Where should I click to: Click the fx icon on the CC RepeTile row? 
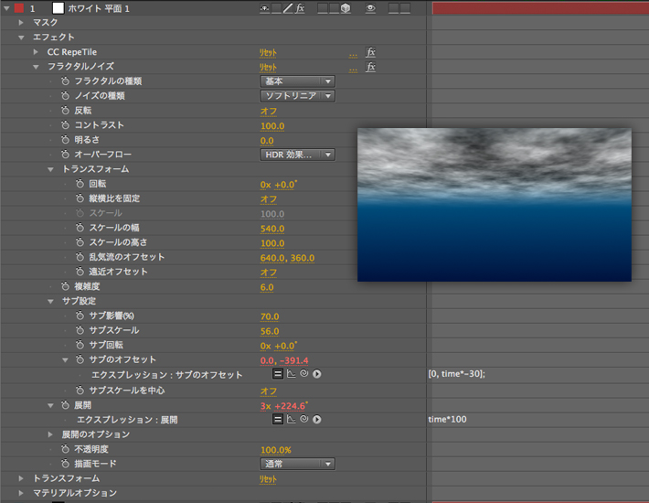tap(370, 52)
